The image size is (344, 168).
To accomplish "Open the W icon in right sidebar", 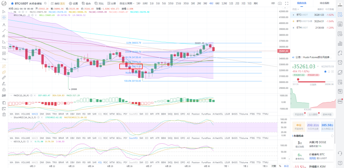I will [x=340, y=92].
